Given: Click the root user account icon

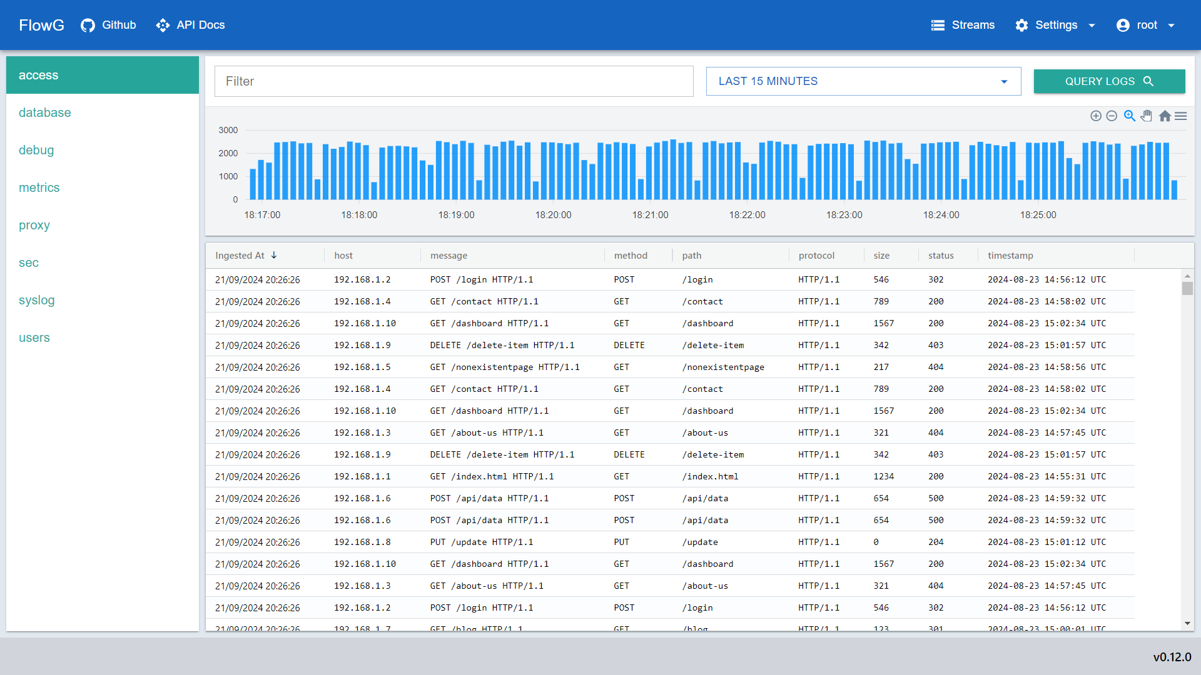Looking at the screenshot, I should pyautogui.click(x=1123, y=25).
